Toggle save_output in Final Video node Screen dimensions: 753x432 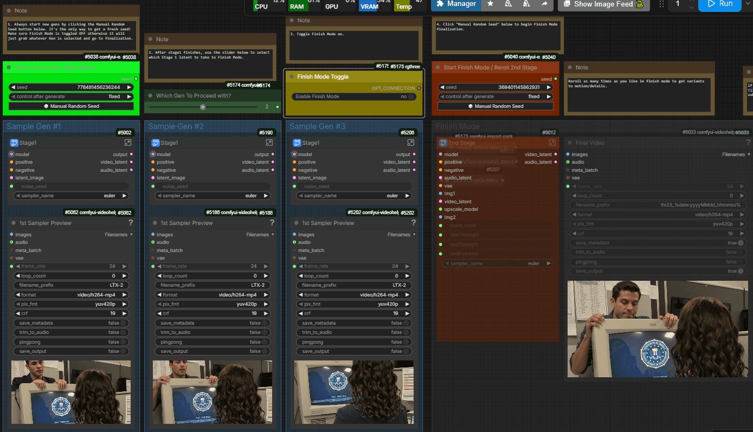click(741, 271)
